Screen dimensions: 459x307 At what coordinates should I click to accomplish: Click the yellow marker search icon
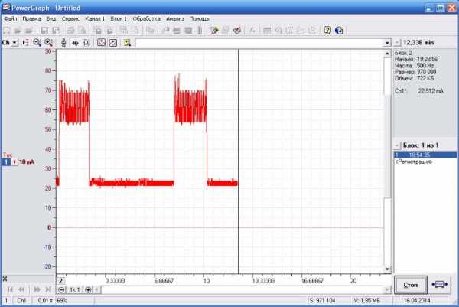tap(127, 43)
